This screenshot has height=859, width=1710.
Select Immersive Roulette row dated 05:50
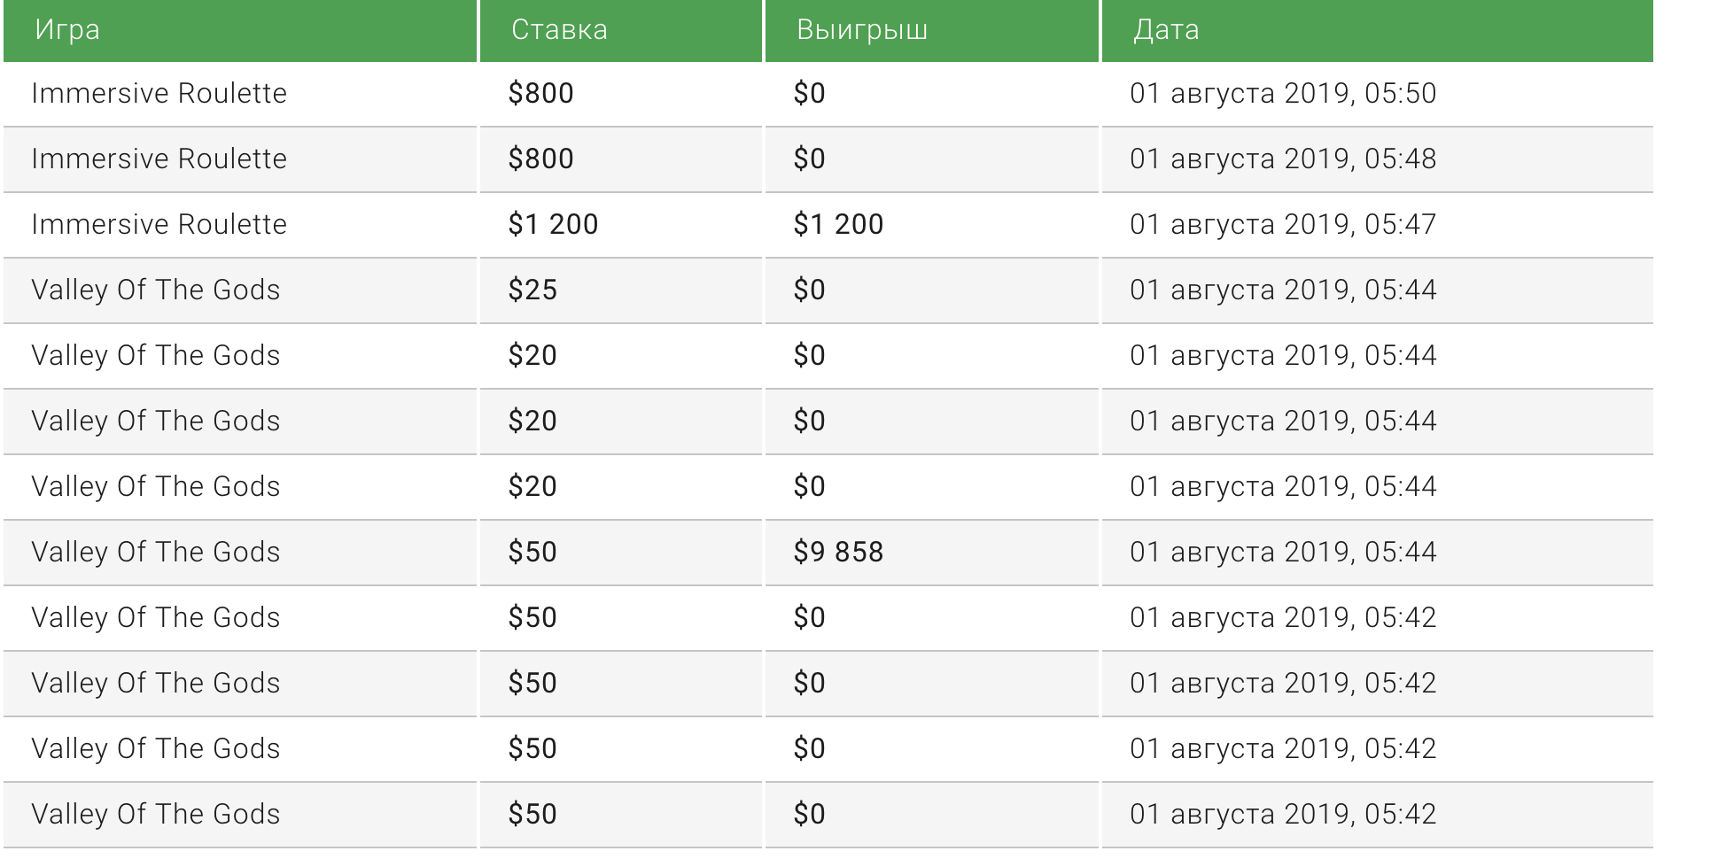[159, 94]
